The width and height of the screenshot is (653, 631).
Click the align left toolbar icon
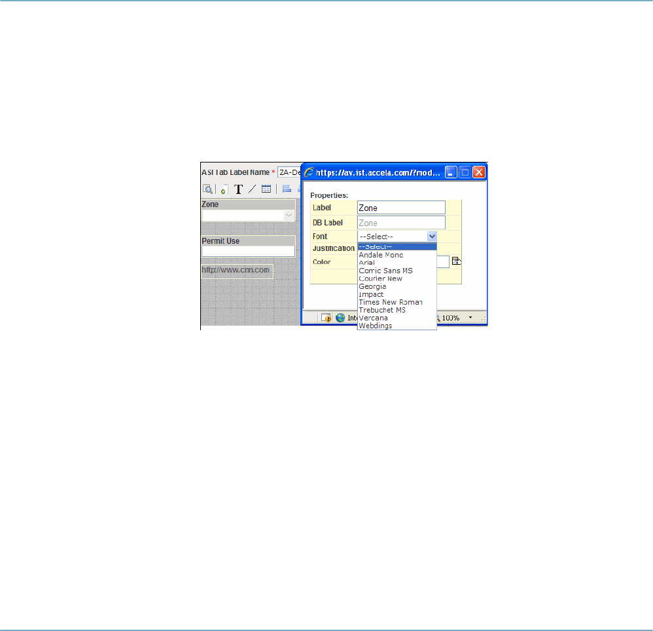(x=287, y=189)
